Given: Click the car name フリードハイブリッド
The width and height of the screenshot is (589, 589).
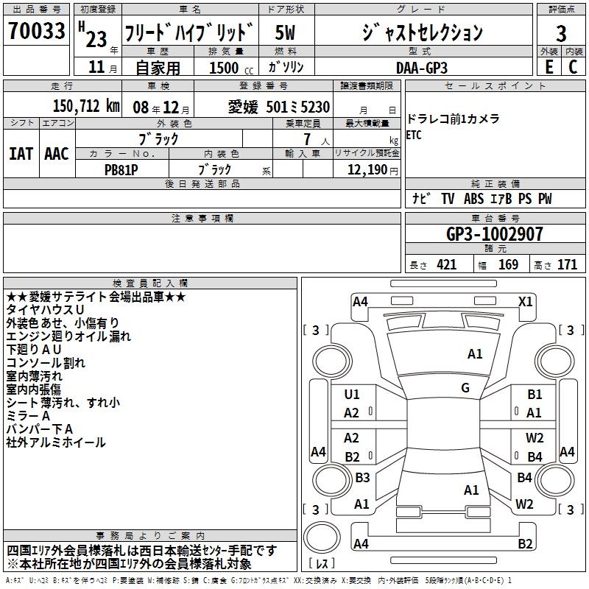Looking at the screenshot, I should pos(189,32).
